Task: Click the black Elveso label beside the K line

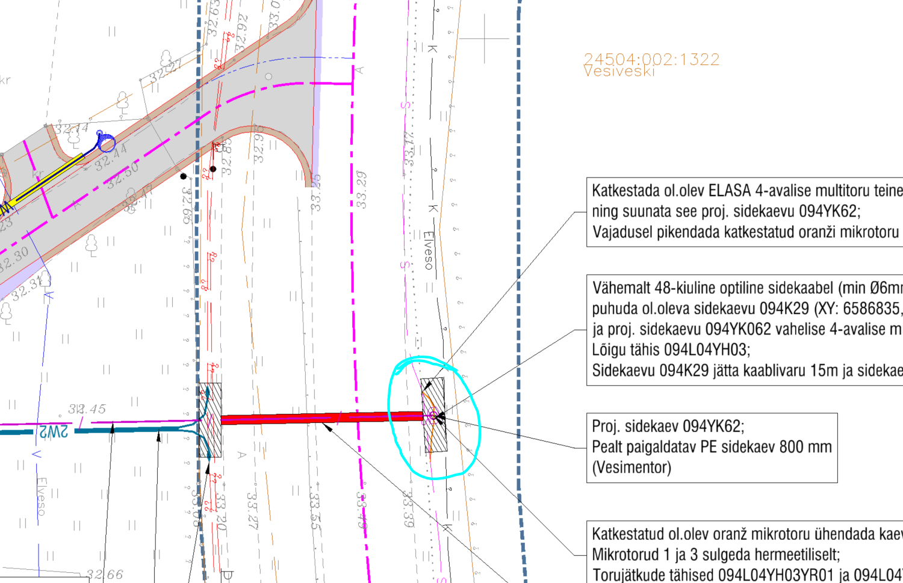Action: tap(428, 250)
